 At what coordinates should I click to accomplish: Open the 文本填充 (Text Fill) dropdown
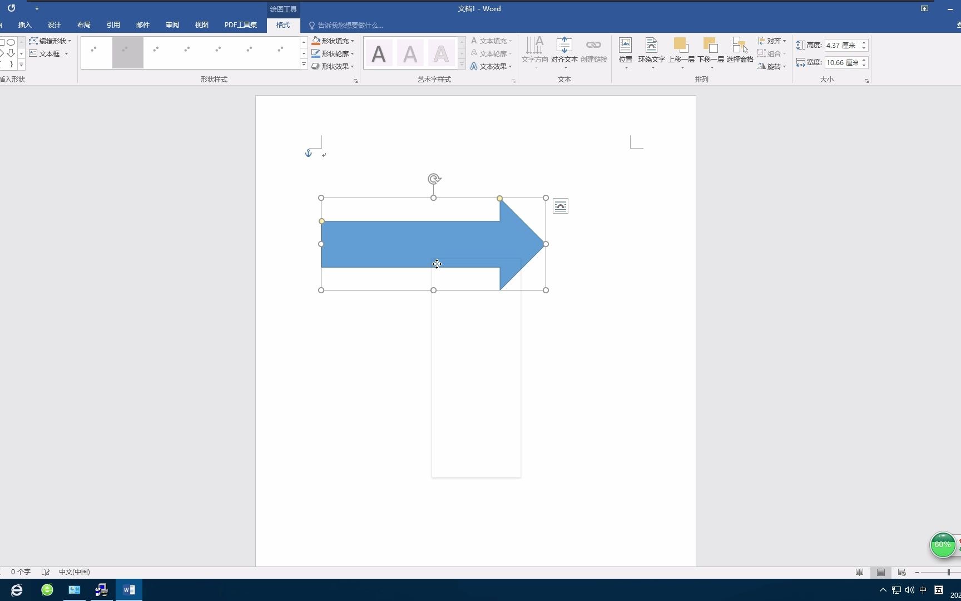(491, 41)
